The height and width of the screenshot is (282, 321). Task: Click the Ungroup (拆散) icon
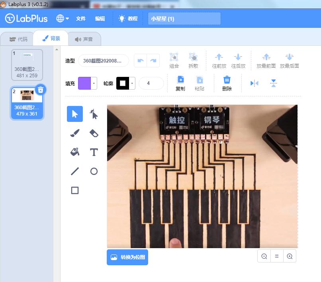(x=193, y=61)
